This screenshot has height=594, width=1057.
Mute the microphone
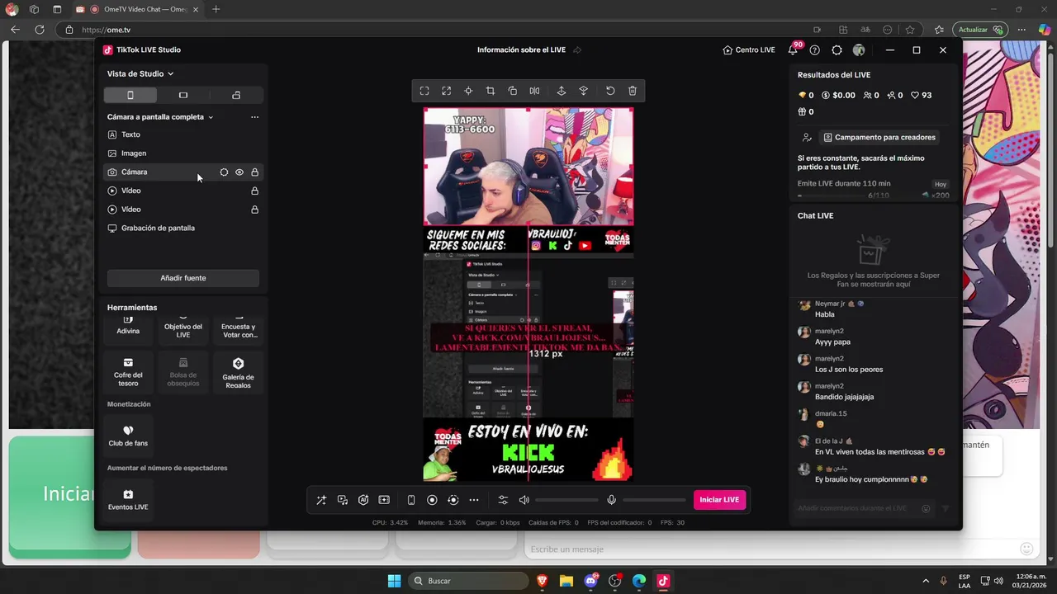[x=612, y=500]
